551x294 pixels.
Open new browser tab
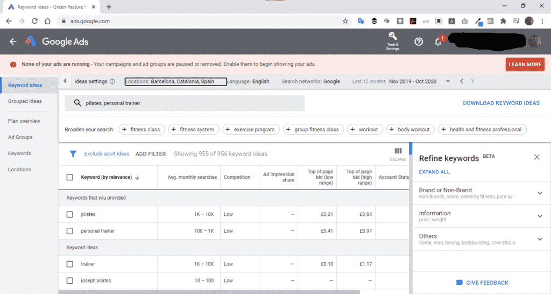pos(109,6)
